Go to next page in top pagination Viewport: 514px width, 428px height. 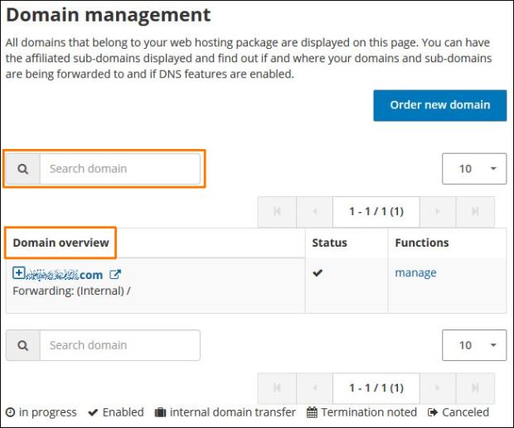438,212
